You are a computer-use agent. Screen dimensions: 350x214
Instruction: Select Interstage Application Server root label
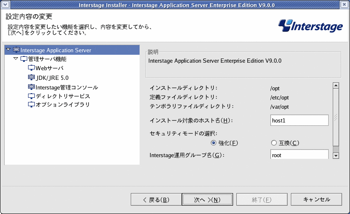click(x=56, y=50)
